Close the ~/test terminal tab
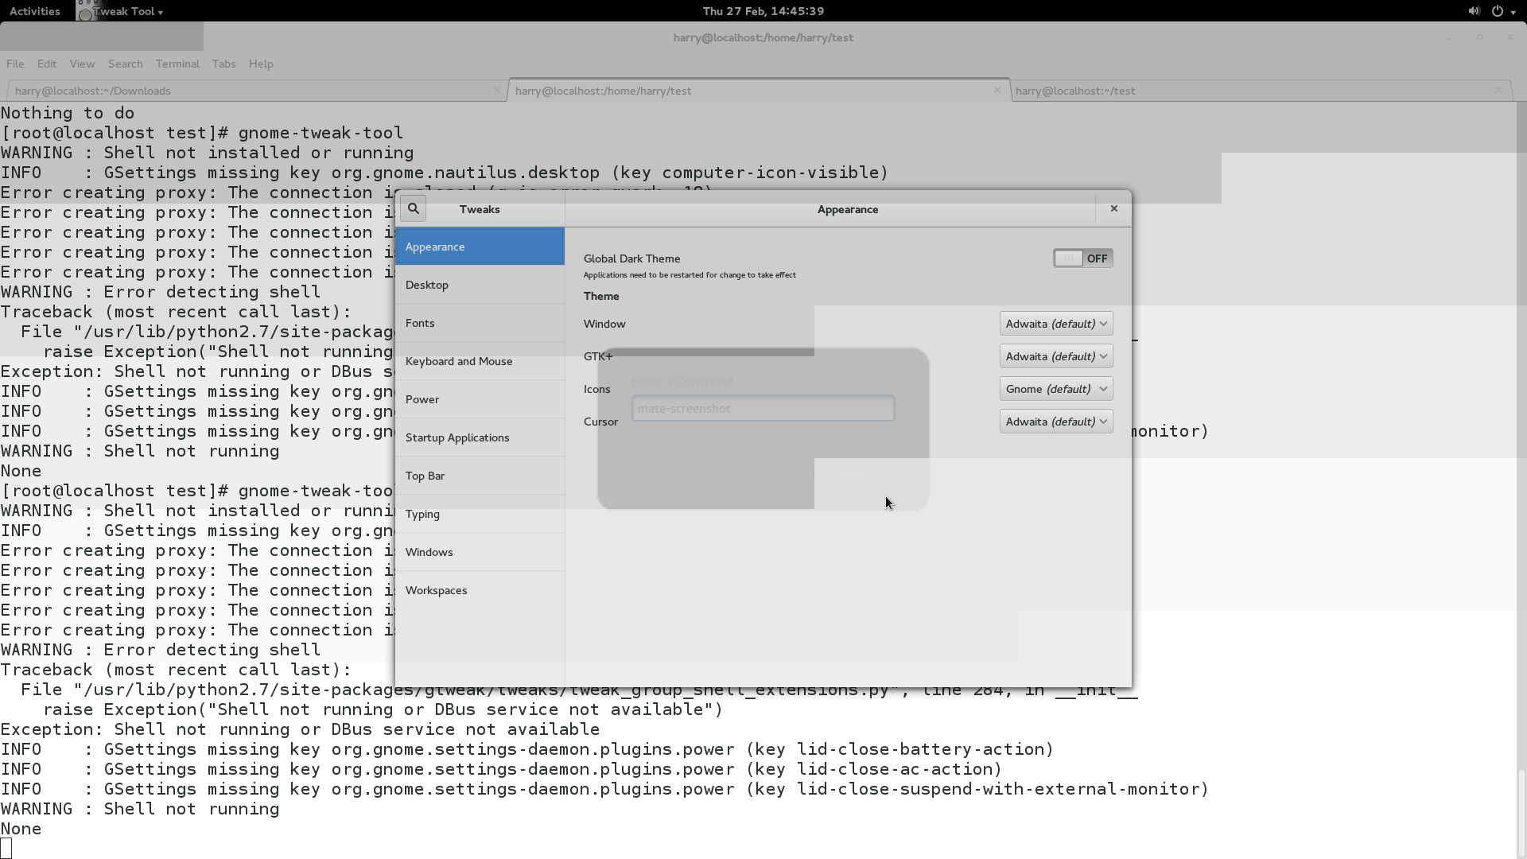This screenshot has height=859, width=1527. (x=1498, y=91)
